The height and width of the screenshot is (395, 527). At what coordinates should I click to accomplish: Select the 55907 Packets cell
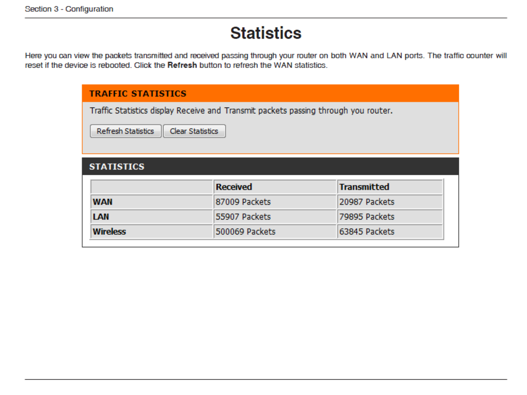(x=275, y=217)
